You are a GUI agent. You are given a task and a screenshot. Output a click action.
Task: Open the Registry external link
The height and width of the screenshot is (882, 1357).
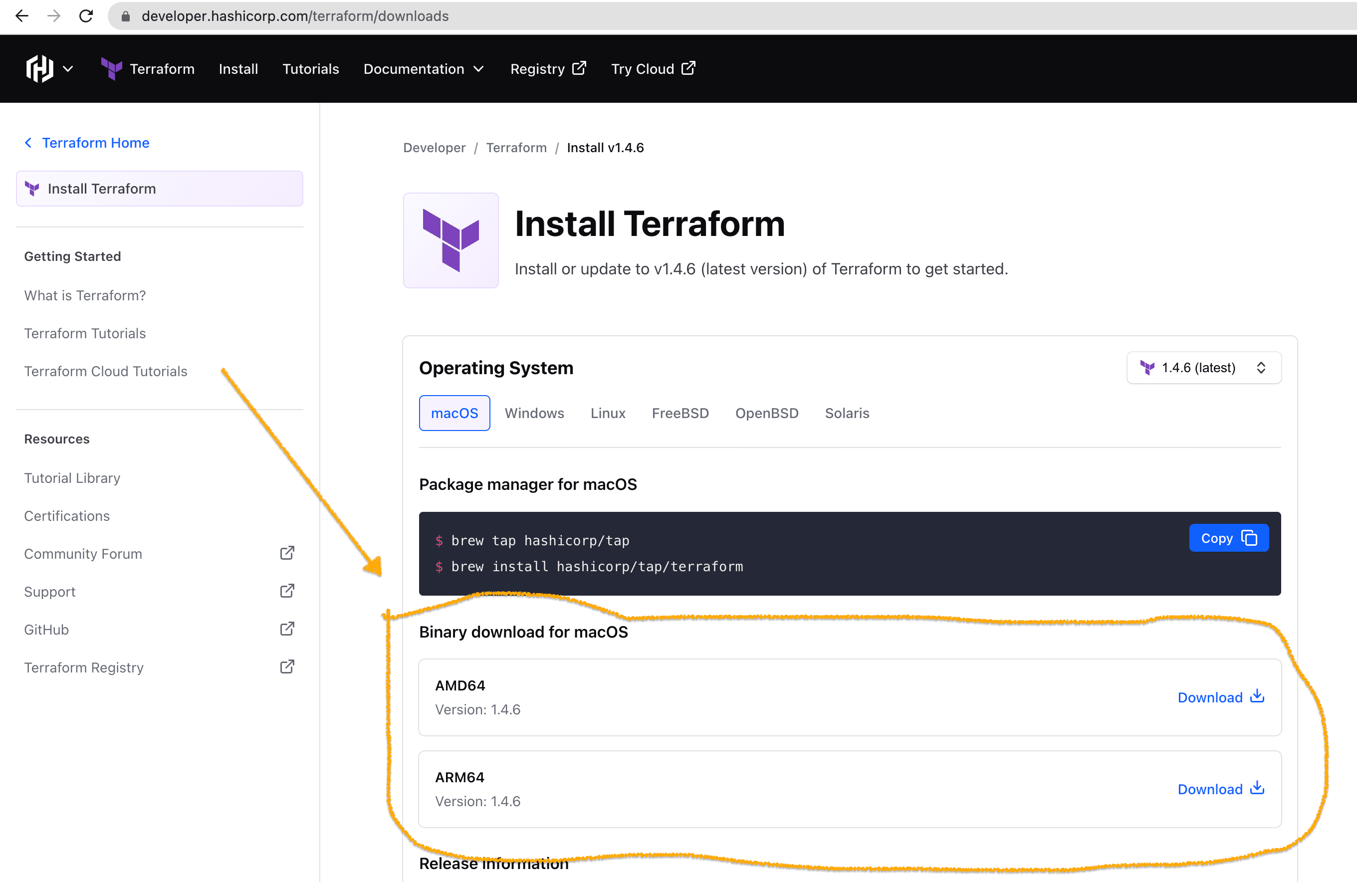coord(548,69)
